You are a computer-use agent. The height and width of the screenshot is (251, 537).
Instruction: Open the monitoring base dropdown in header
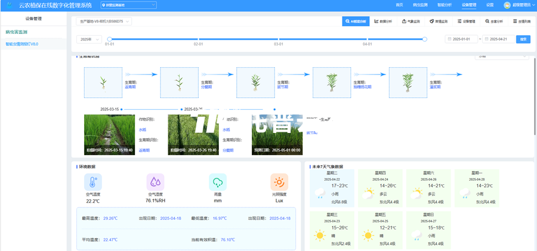[x=129, y=5]
